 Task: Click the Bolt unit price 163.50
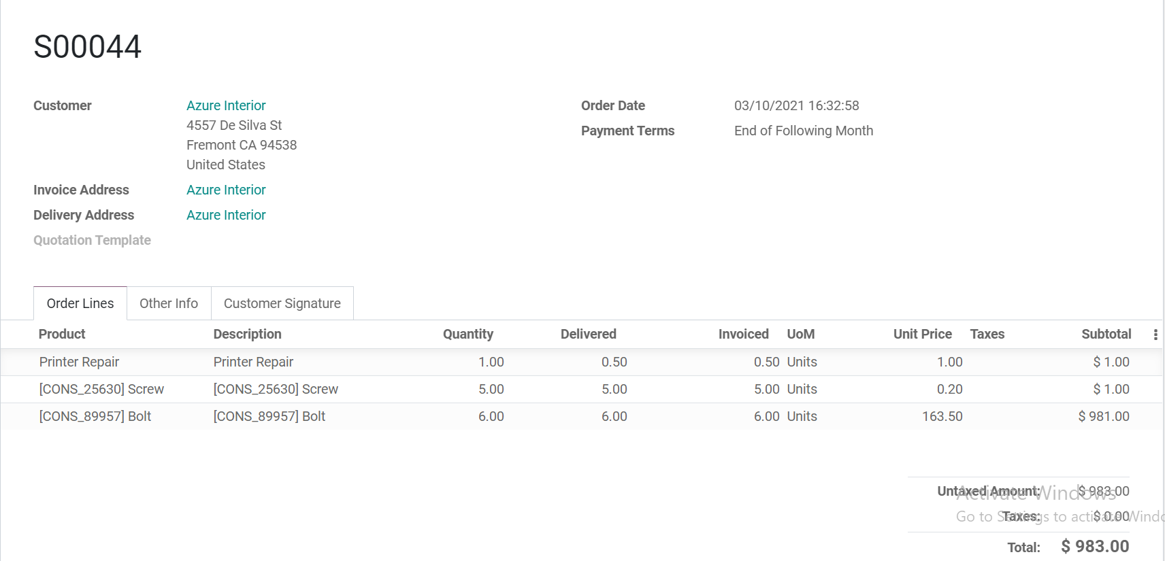(x=942, y=416)
